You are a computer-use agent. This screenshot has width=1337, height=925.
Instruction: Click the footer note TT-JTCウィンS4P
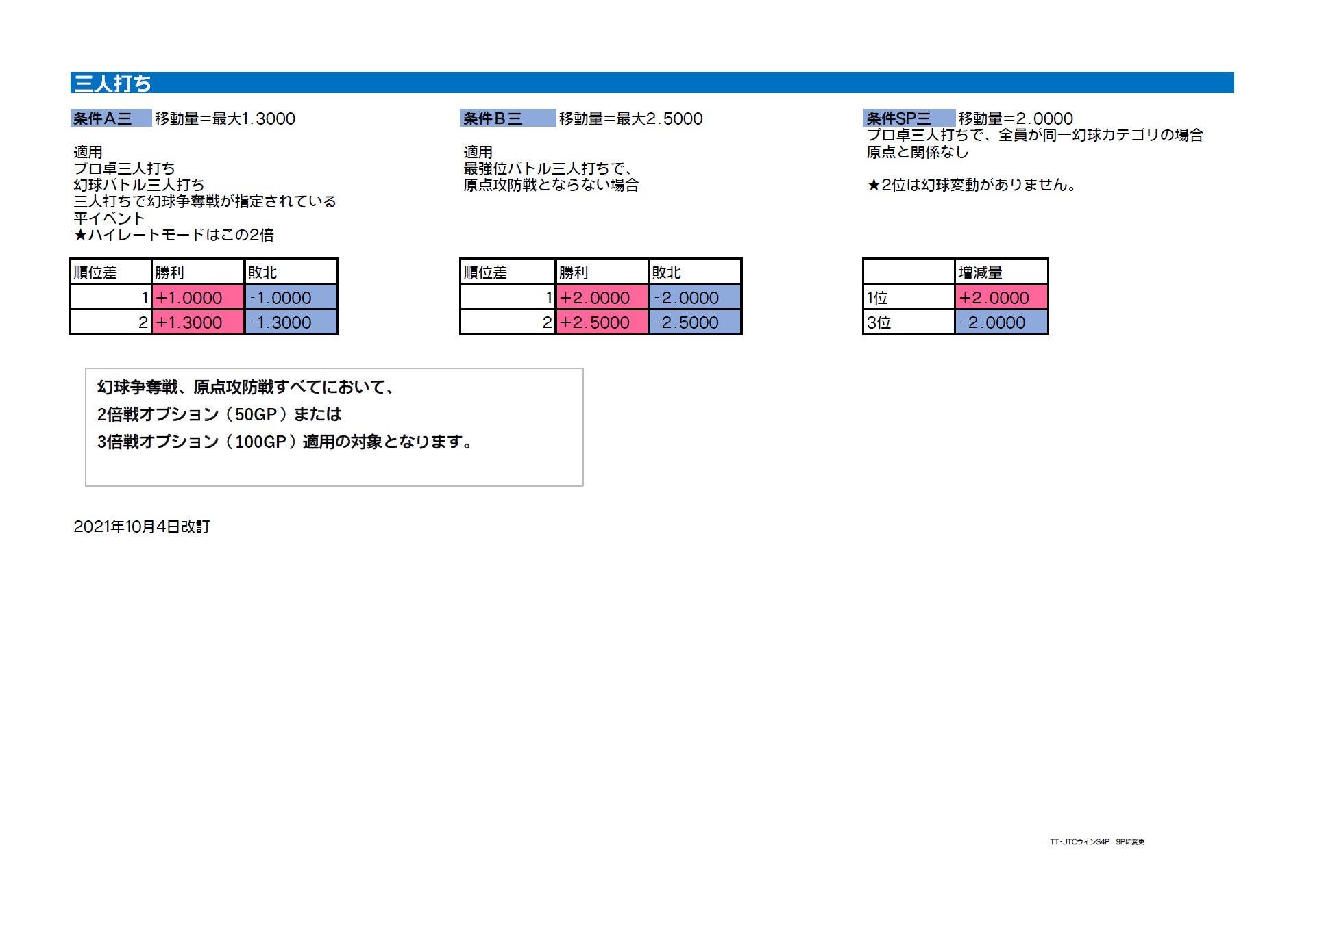click(x=1079, y=842)
